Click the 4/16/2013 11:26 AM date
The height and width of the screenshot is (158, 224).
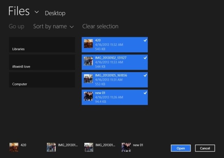click(x=109, y=97)
